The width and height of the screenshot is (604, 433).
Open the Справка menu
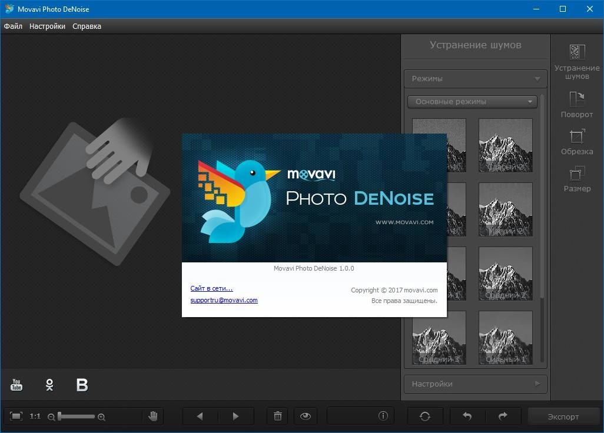[87, 26]
